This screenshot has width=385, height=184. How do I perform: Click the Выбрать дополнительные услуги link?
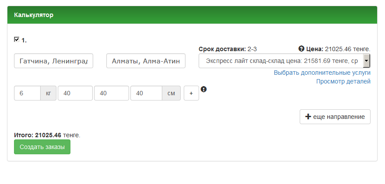(322, 73)
